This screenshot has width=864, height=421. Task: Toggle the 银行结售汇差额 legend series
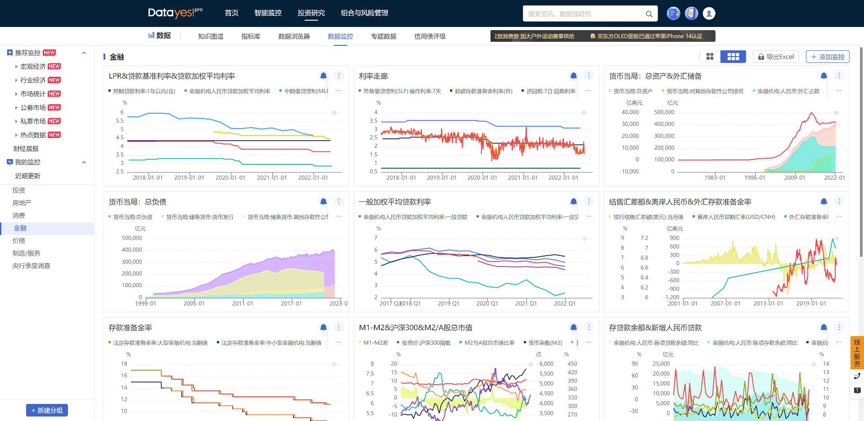click(x=646, y=217)
